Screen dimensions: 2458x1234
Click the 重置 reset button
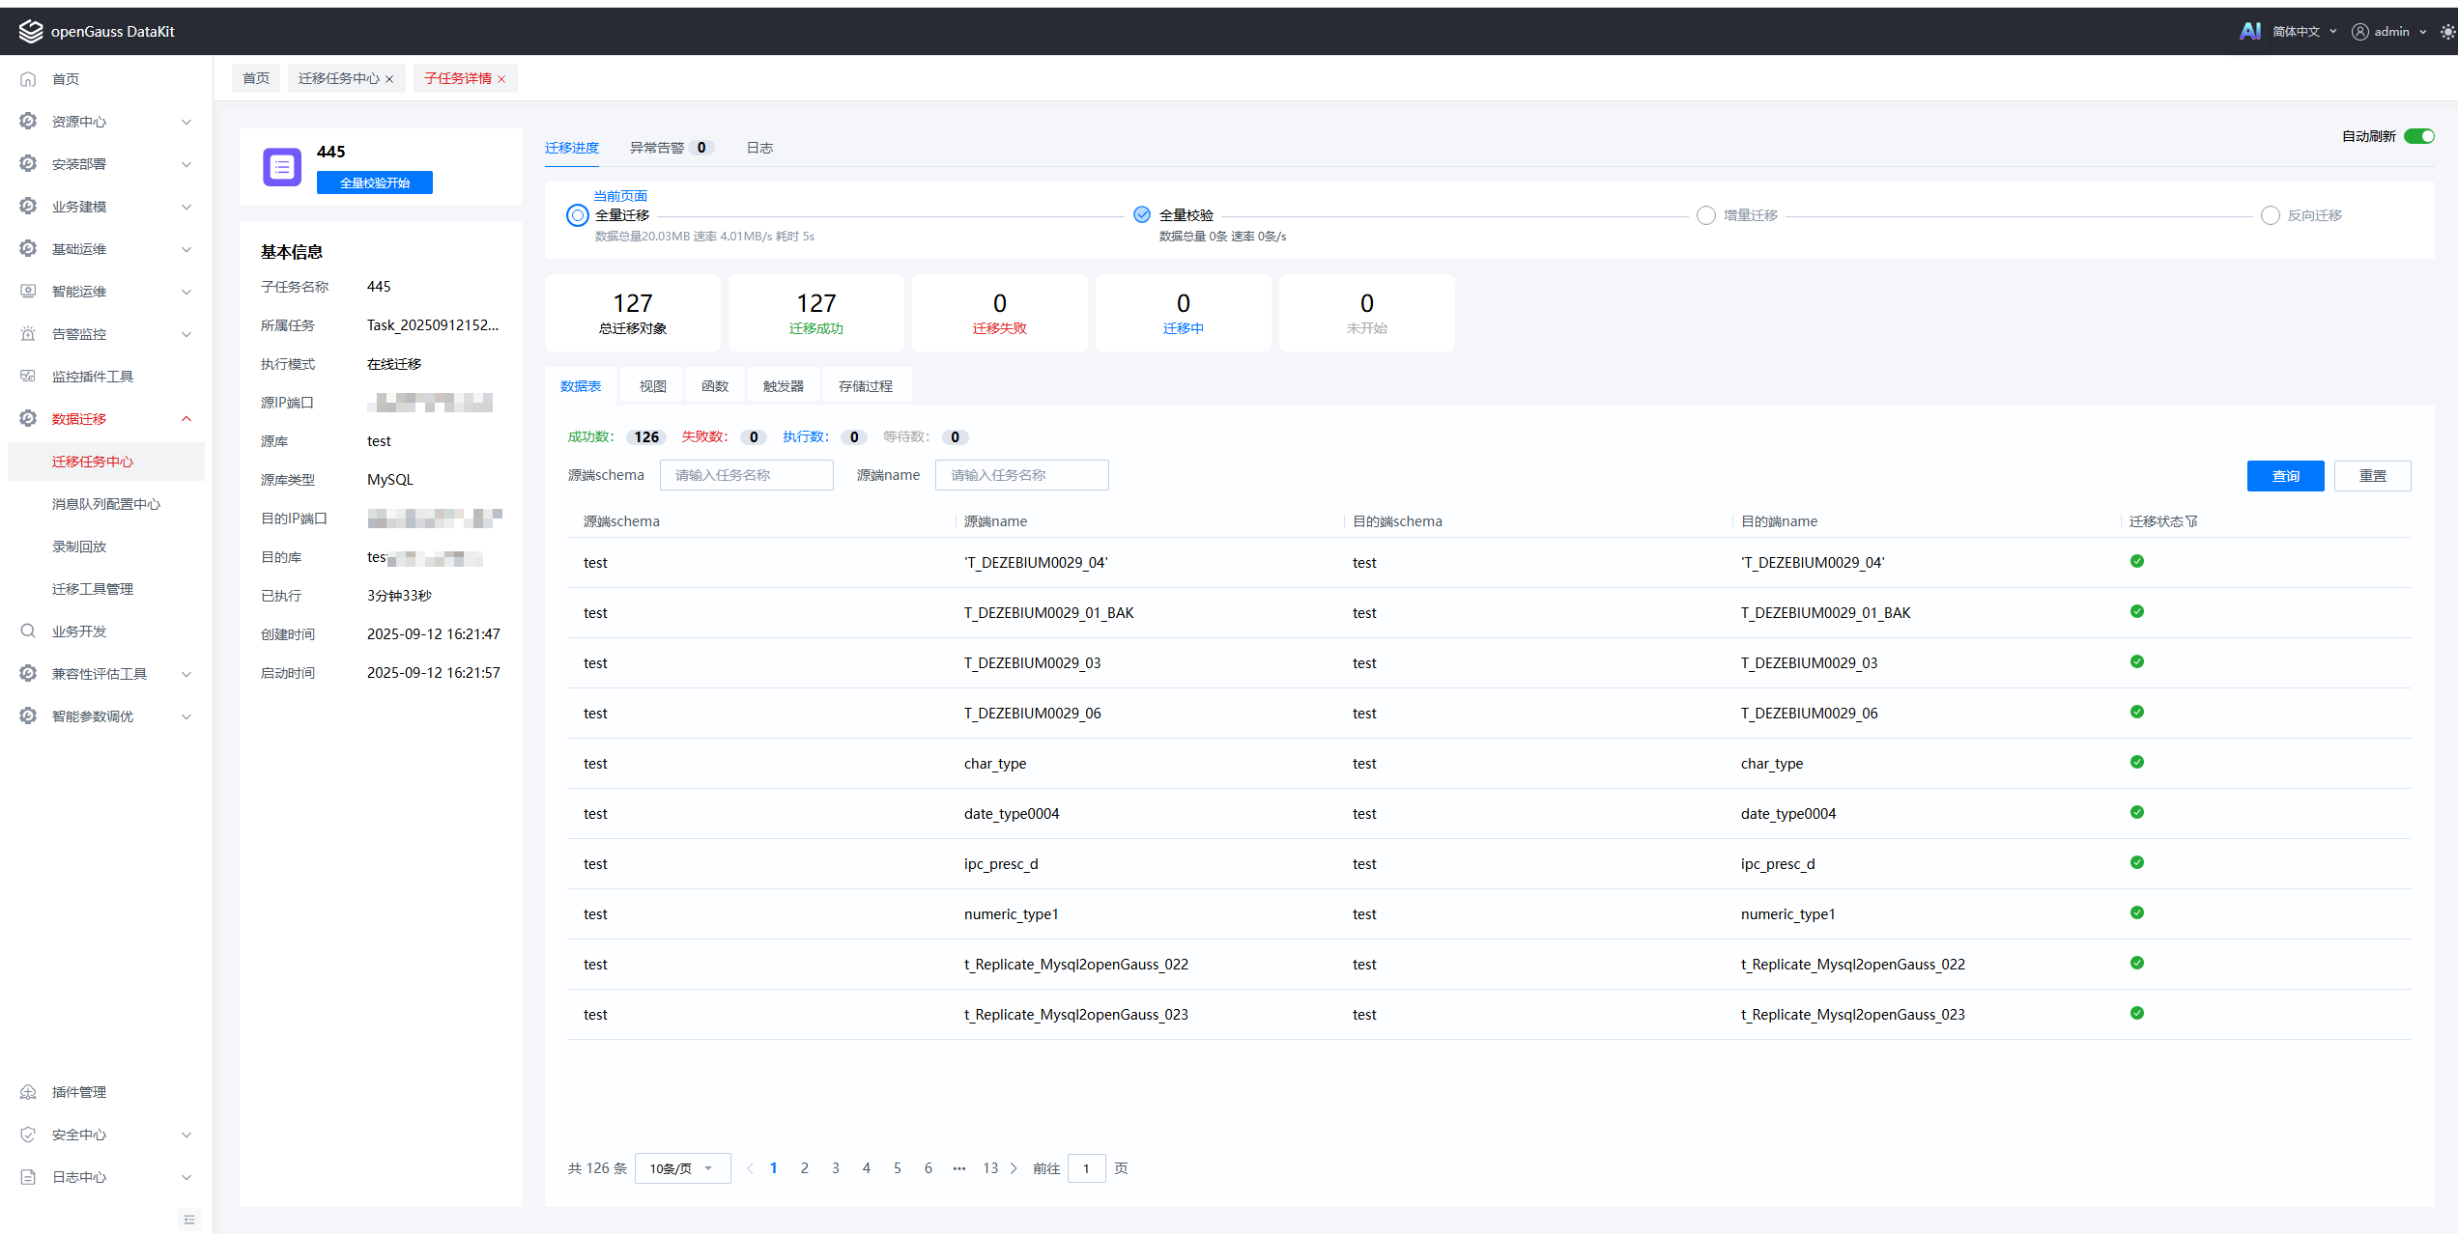2372,476
